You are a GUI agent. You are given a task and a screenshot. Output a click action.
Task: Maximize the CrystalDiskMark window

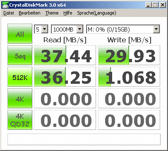(155, 5)
